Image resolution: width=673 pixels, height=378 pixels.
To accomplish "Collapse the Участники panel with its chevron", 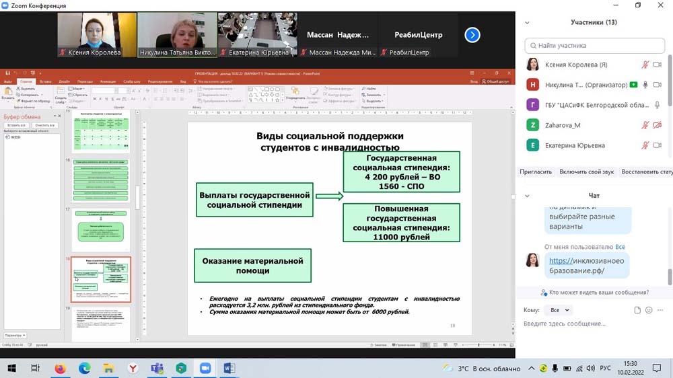I will 527,22.
